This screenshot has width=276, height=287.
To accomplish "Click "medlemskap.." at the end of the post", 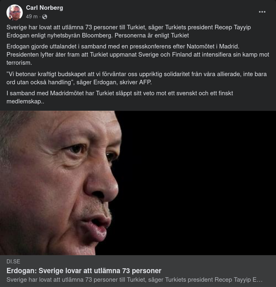I will coord(26,101).
